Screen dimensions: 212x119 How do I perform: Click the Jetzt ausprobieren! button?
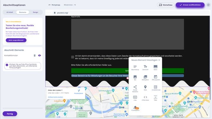tap(16, 40)
